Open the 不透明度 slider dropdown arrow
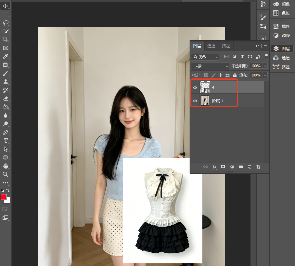The image size is (295, 266). point(265,66)
